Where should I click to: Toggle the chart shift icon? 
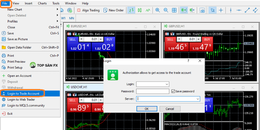pyautogui.click(x=192, y=10)
